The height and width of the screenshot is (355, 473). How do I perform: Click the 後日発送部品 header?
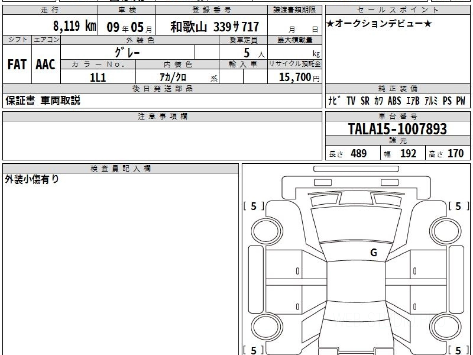point(162,89)
